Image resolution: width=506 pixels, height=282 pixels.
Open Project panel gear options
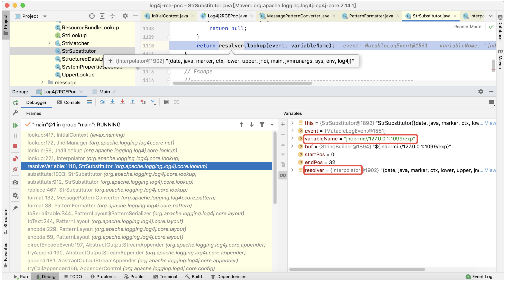tap(125, 16)
